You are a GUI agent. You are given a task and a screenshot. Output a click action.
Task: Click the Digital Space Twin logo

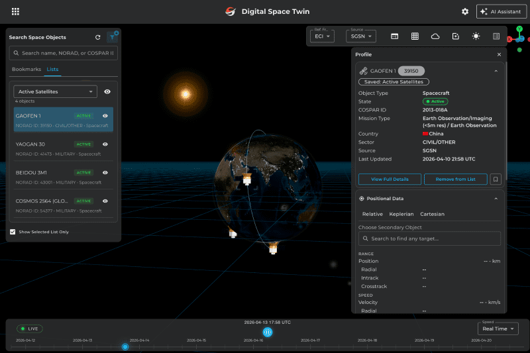[231, 11]
